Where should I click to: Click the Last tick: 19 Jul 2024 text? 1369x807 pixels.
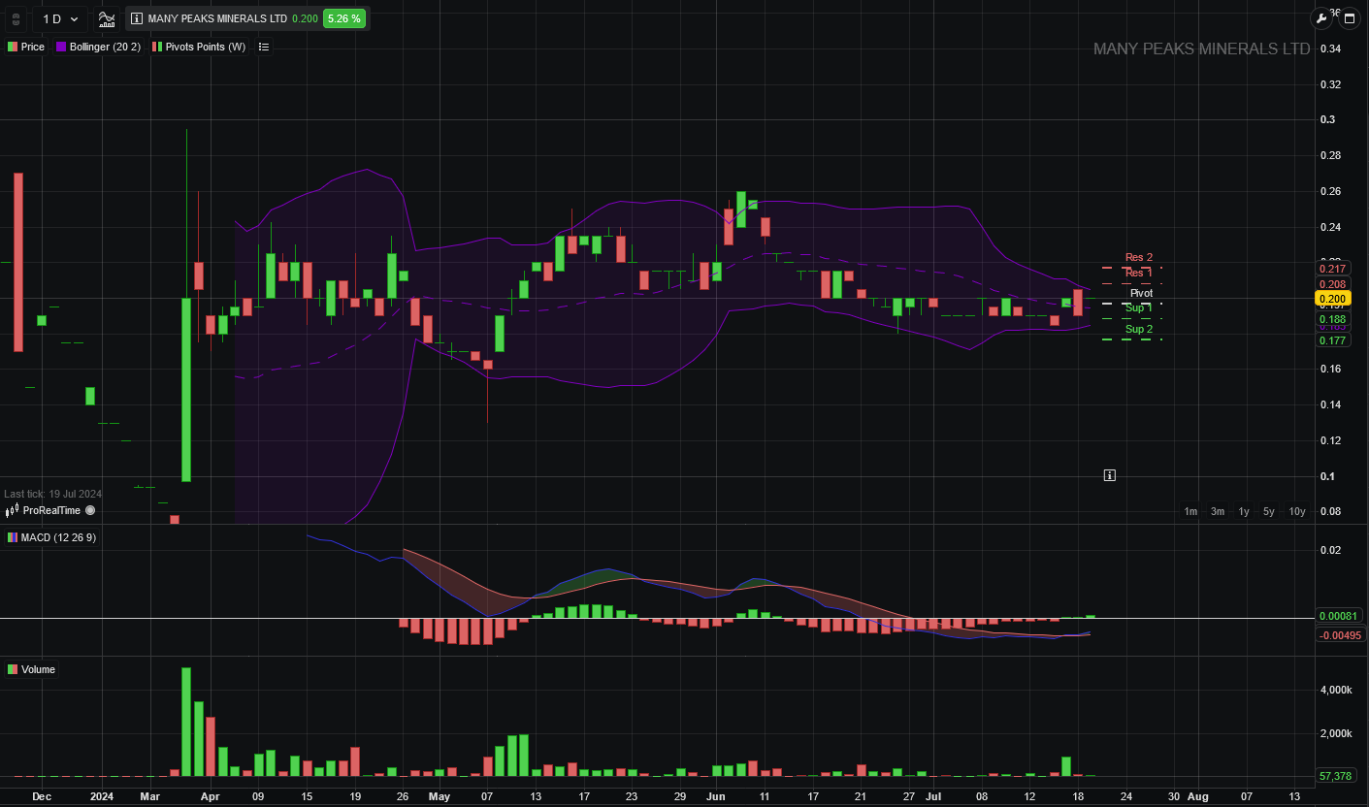tap(52, 494)
